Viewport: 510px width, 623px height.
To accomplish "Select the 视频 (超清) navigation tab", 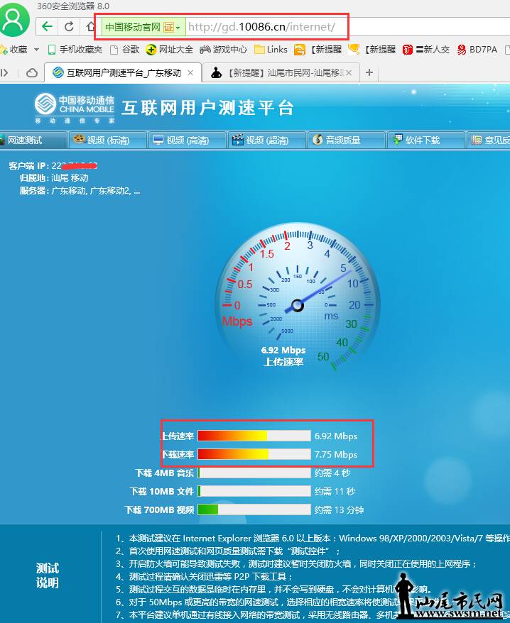I will point(266,140).
